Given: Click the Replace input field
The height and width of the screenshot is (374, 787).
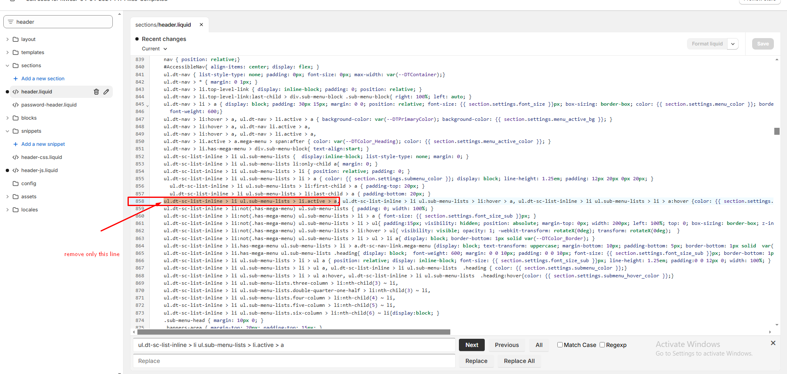Looking at the screenshot, I should click(294, 361).
